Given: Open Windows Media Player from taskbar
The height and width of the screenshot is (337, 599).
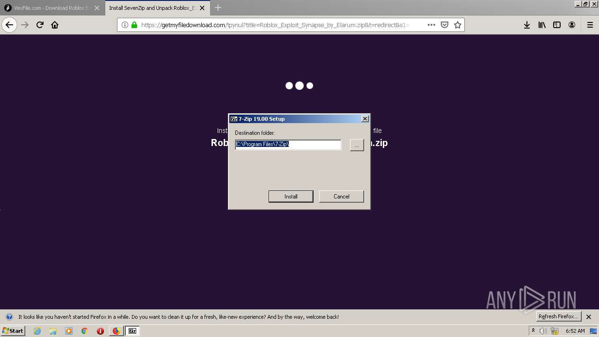Looking at the screenshot, I should tap(69, 331).
